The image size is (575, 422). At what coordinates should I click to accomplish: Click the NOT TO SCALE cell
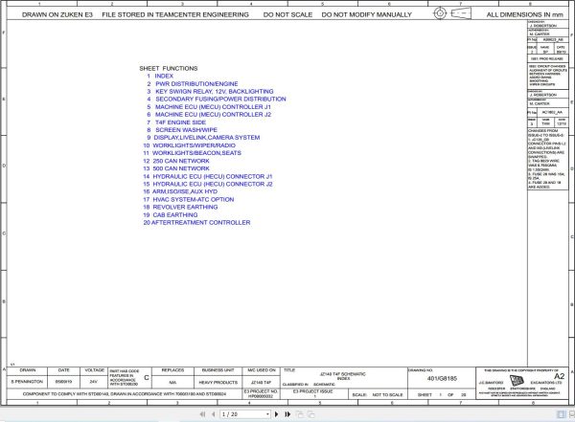click(x=387, y=394)
